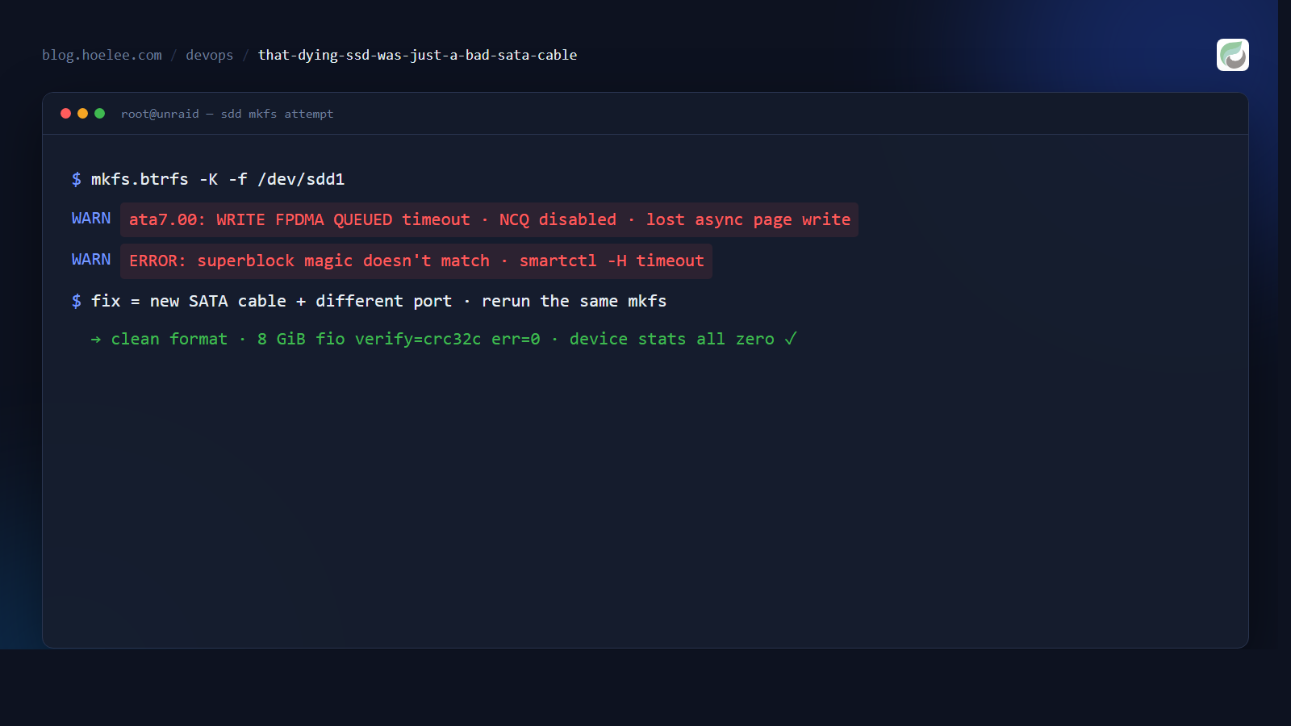Select the first WARN label
The height and width of the screenshot is (726, 1291).
(91, 219)
